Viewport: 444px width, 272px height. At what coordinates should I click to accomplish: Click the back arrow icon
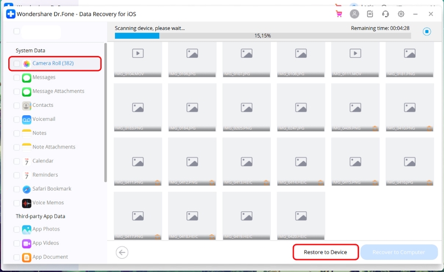tap(122, 253)
